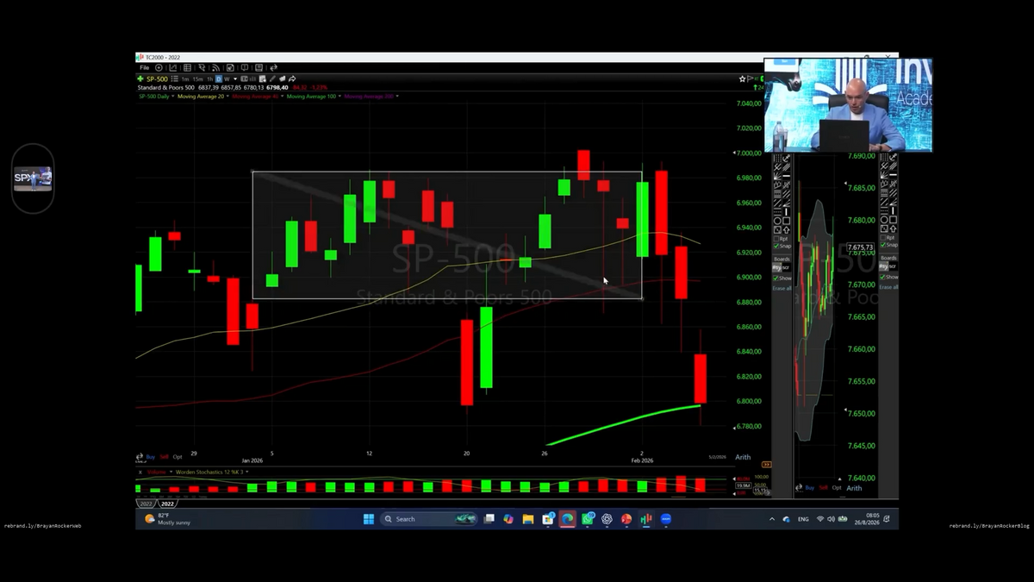Select the Daily (D) timeframe
1034x582 pixels.
click(x=218, y=78)
